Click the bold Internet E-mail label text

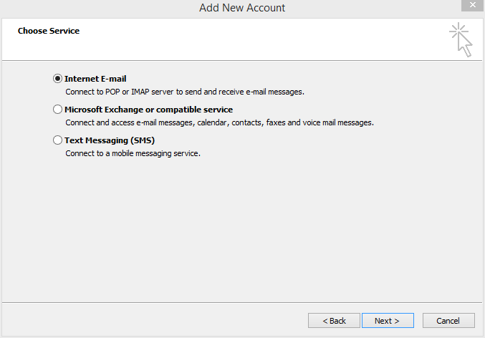95,79
